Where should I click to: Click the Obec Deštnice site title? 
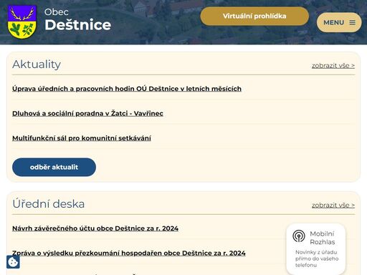point(77,19)
